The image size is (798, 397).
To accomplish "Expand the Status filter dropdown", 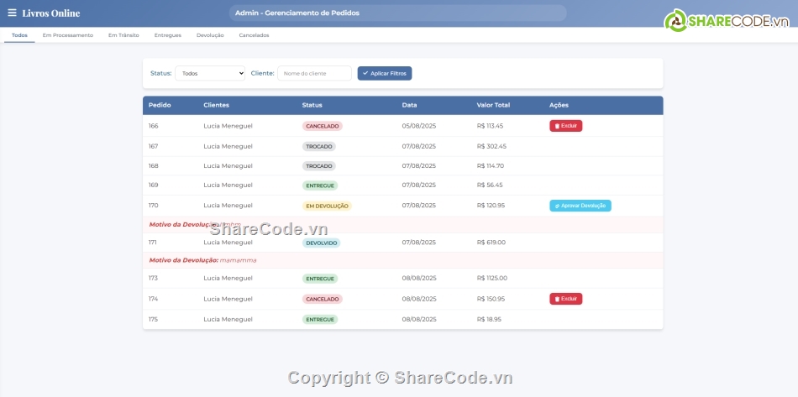I will click(210, 74).
